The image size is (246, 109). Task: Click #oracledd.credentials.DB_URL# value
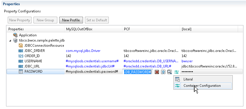(147, 66)
